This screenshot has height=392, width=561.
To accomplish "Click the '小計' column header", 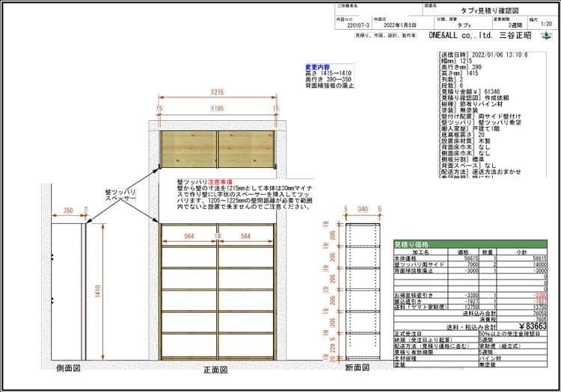I will pos(521,252).
